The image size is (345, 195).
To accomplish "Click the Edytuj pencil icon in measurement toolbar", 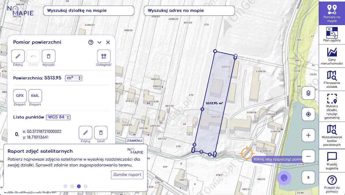I will (18, 56).
